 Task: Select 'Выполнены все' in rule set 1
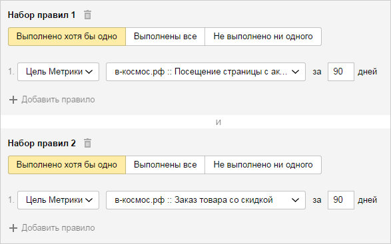tap(165, 37)
